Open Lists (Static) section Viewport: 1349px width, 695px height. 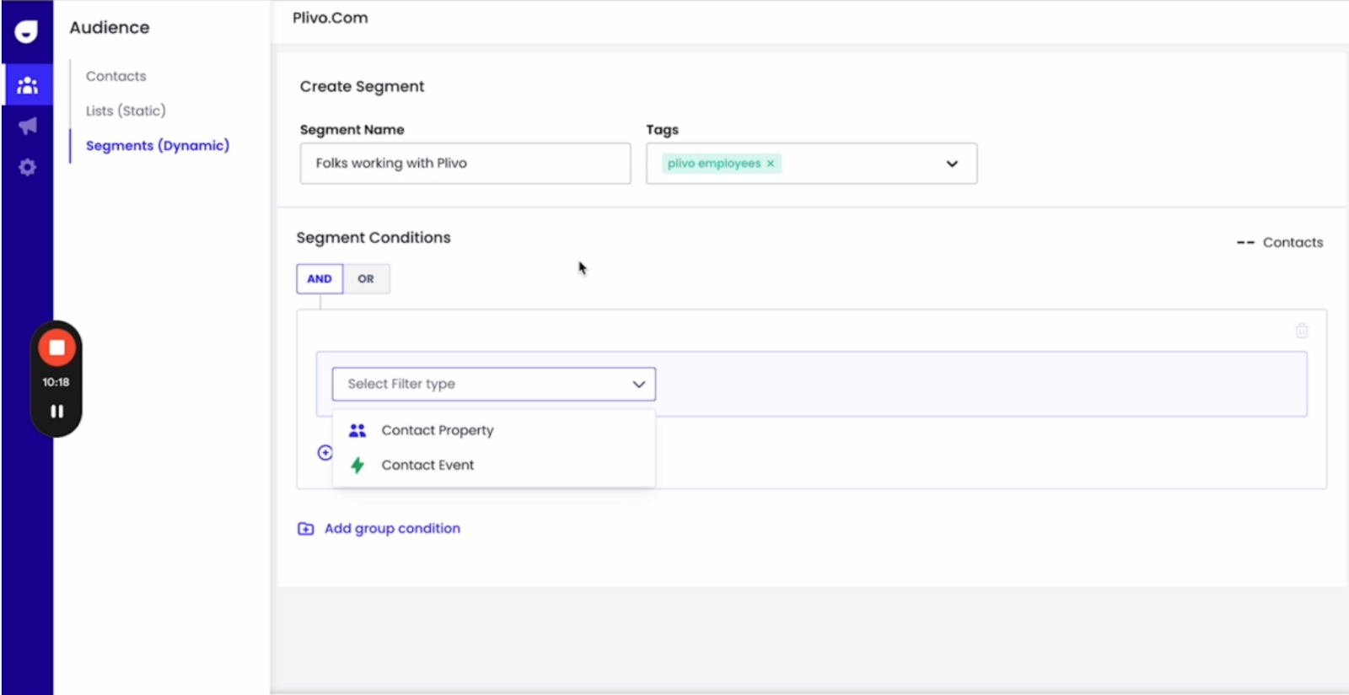coord(126,110)
